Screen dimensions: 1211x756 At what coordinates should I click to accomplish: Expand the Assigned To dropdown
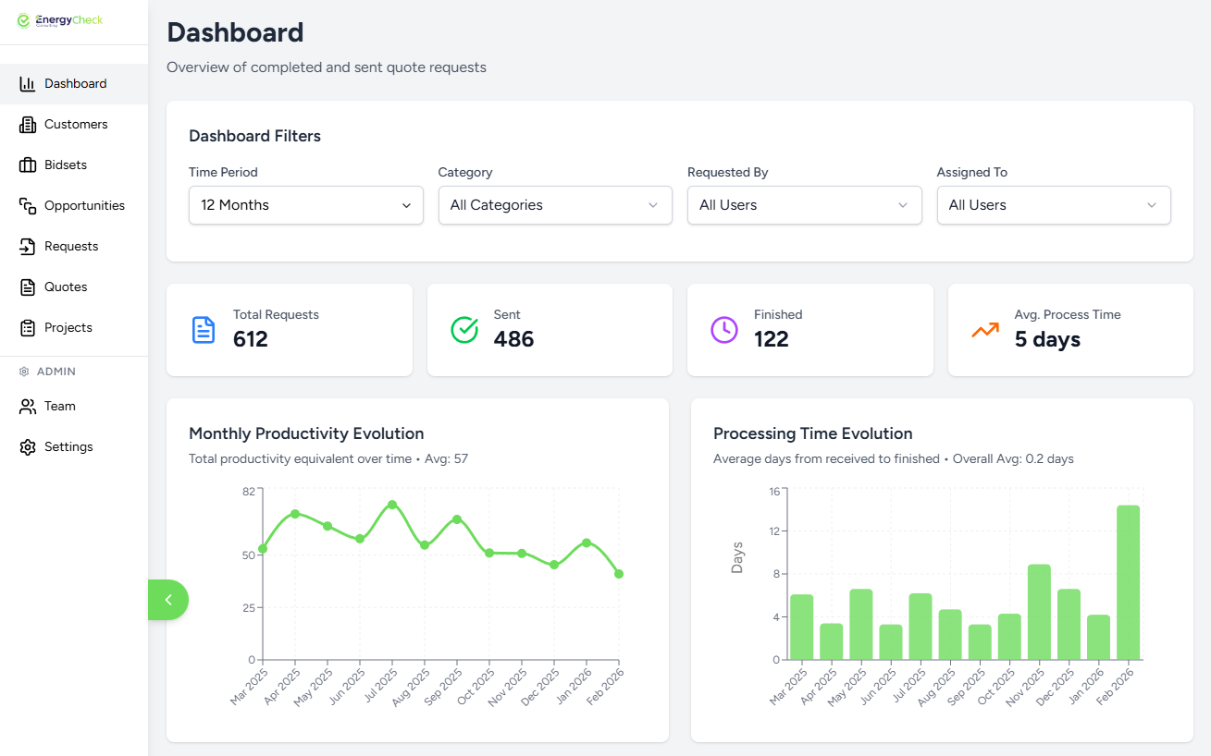pos(1053,205)
